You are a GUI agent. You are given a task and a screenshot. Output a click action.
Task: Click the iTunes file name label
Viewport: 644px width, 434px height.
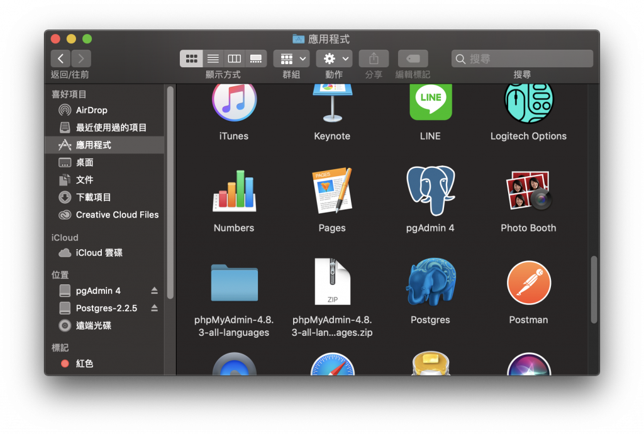(234, 136)
